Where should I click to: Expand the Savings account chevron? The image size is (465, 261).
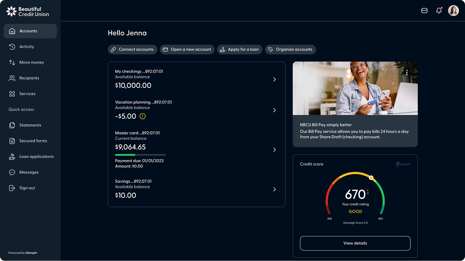coord(275,189)
